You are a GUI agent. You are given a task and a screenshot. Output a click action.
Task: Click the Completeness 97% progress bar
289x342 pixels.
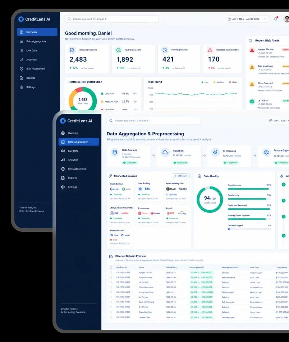click(x=249, y=189)
